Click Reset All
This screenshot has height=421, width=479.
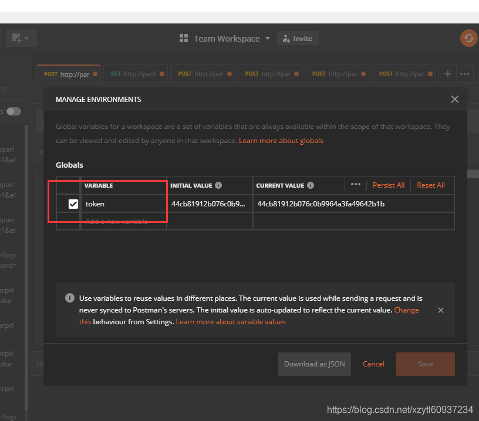tap(431, 185)
